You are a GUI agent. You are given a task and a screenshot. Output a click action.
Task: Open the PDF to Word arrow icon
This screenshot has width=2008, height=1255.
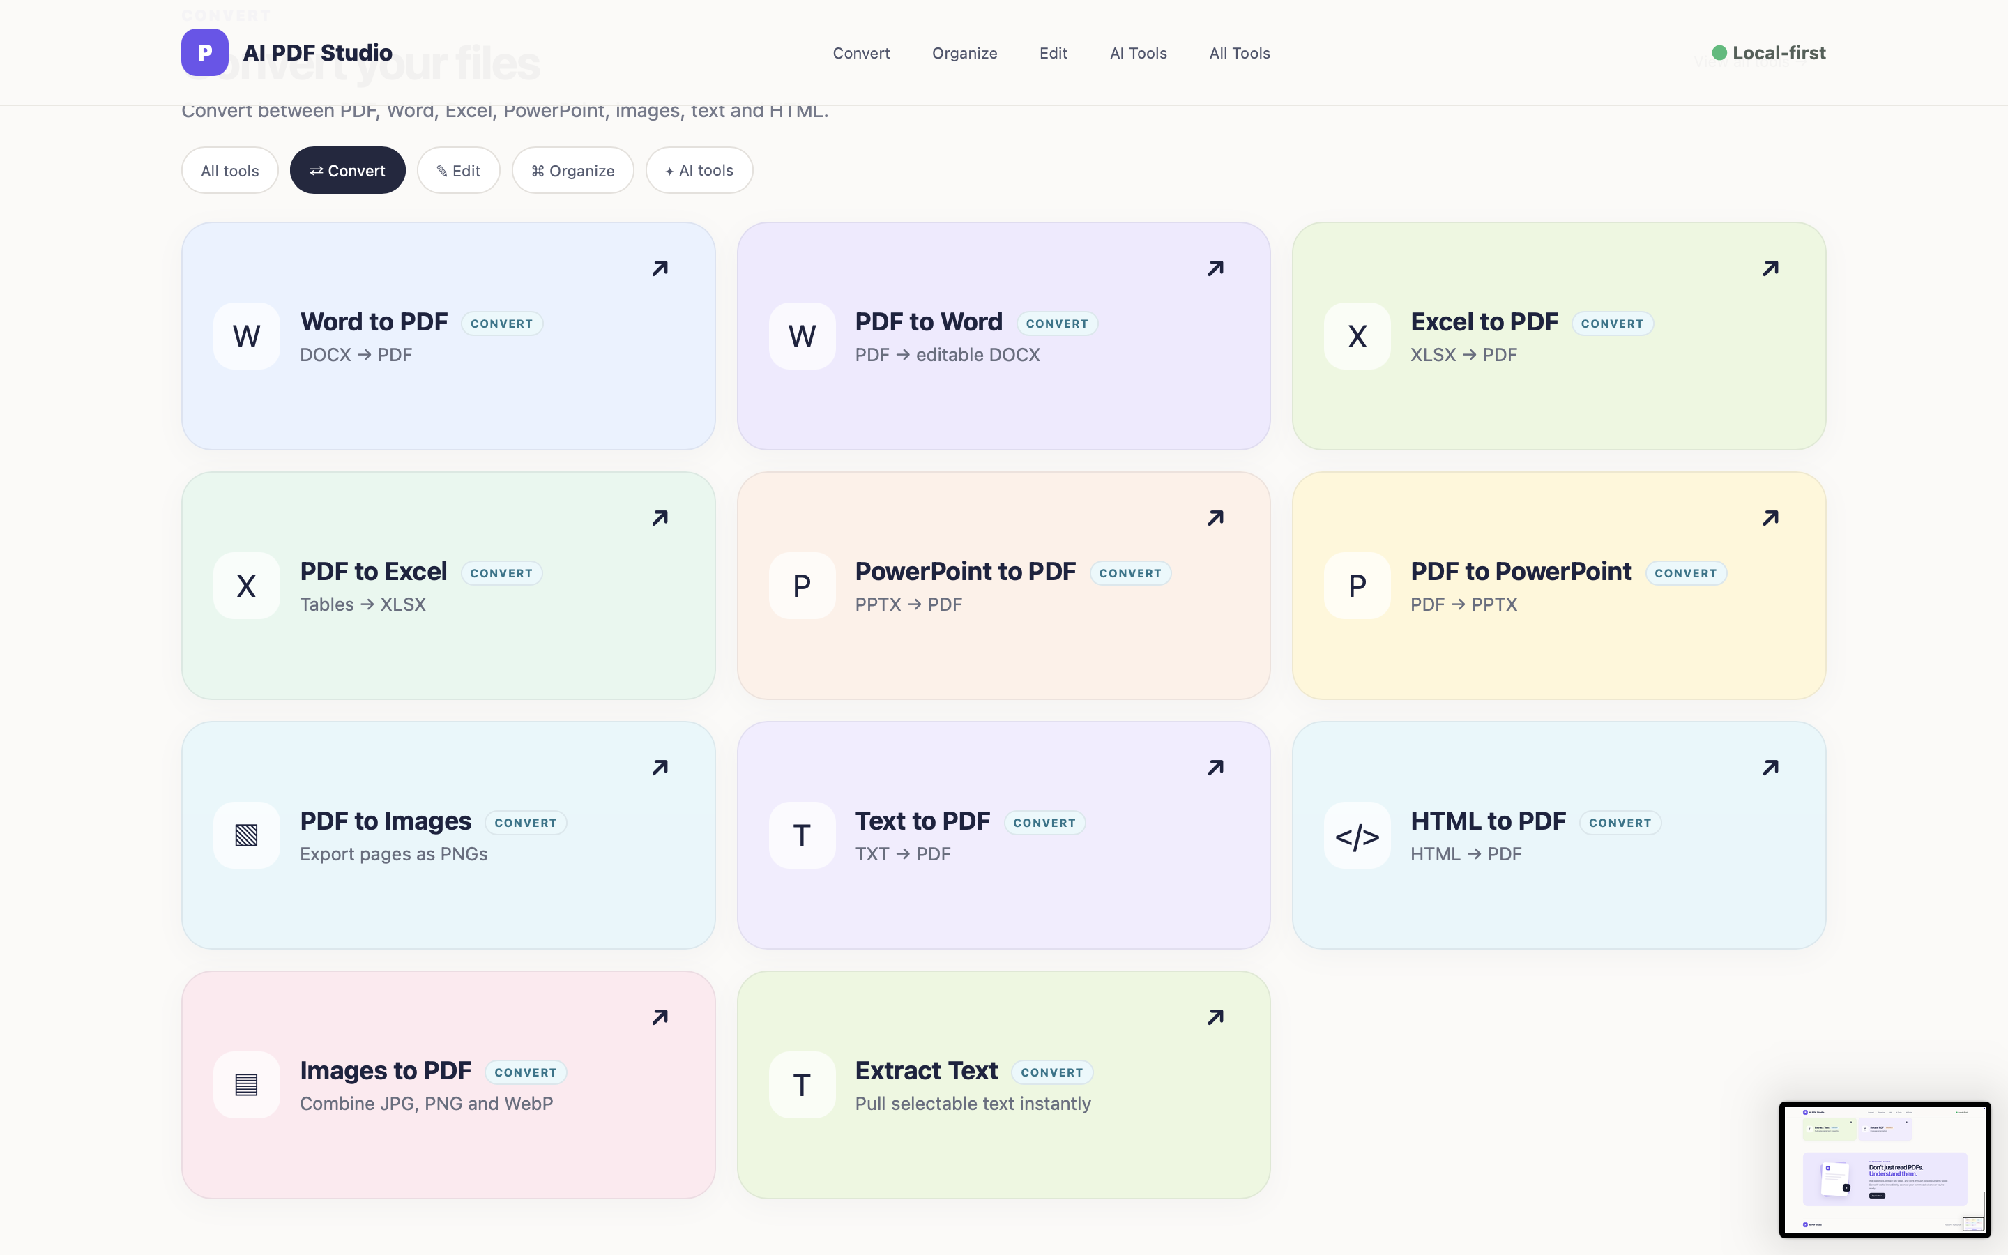(1215, 268)
